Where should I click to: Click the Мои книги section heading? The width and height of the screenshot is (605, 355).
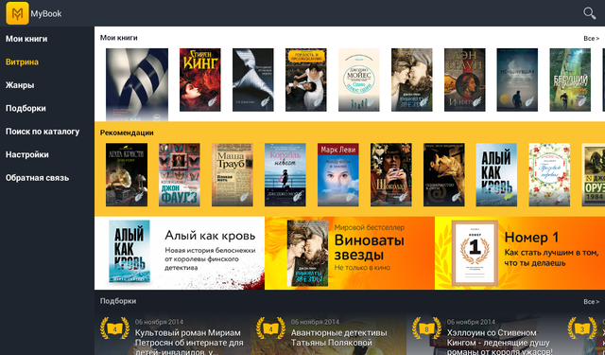(x=118, y=38)
